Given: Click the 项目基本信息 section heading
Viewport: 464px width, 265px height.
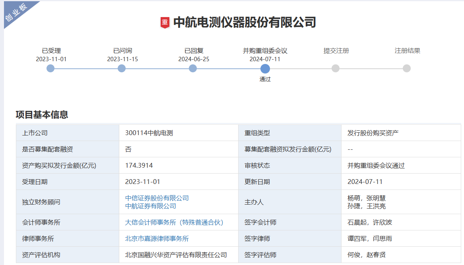Looking at the screenshot, I should [42, 115].
